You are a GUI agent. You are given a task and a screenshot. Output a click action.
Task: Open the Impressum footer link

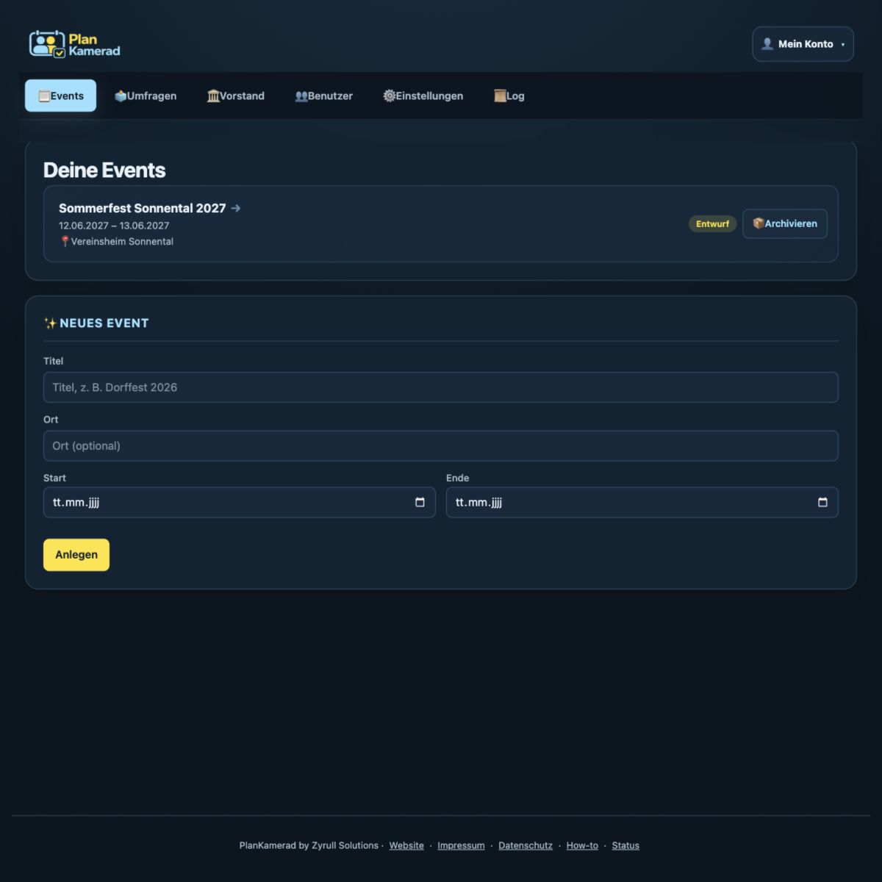coord(461,846)
